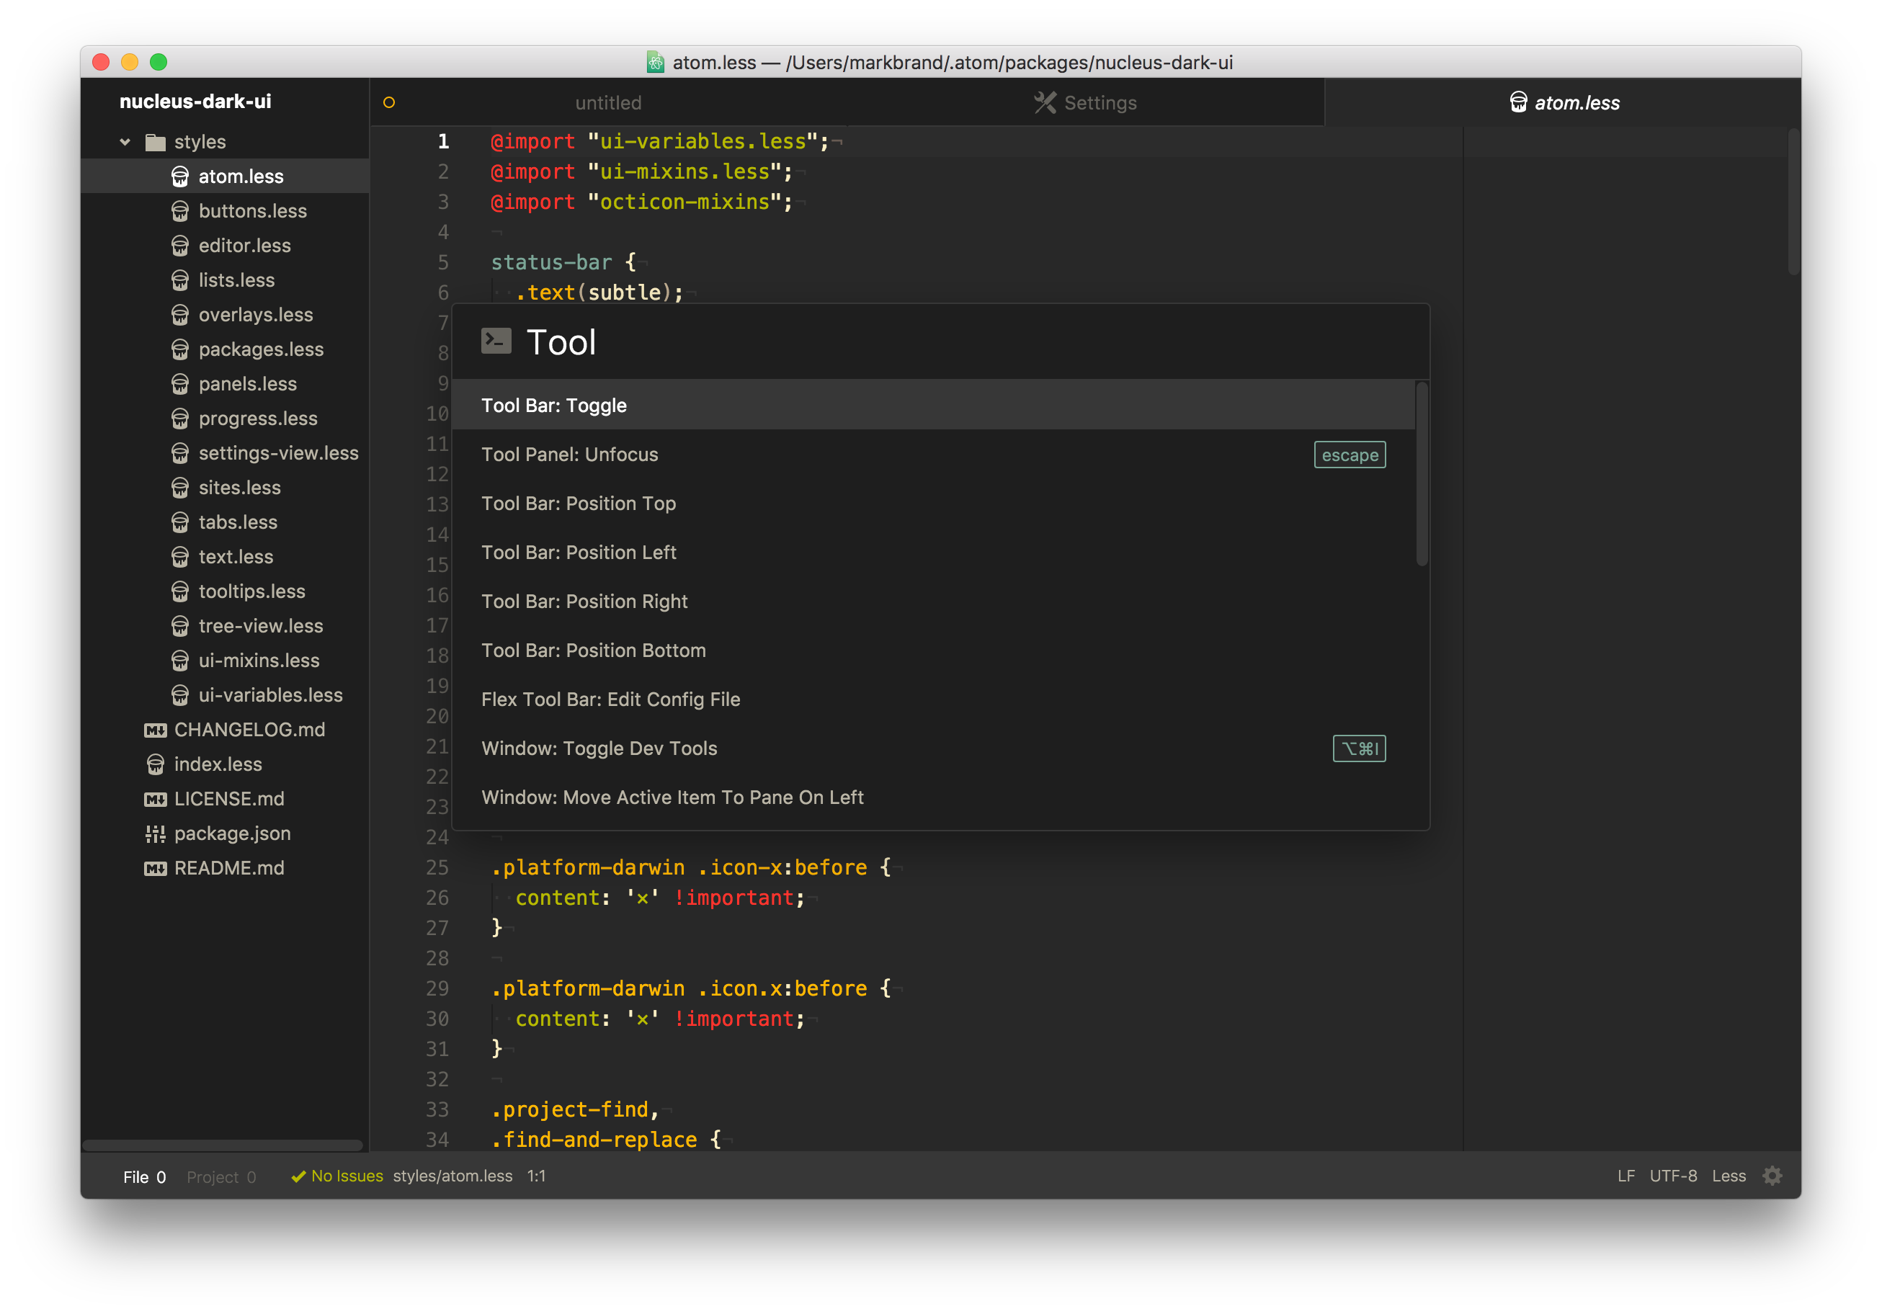Select the nucleus-dark-ui project root

(x=195, y=101)
